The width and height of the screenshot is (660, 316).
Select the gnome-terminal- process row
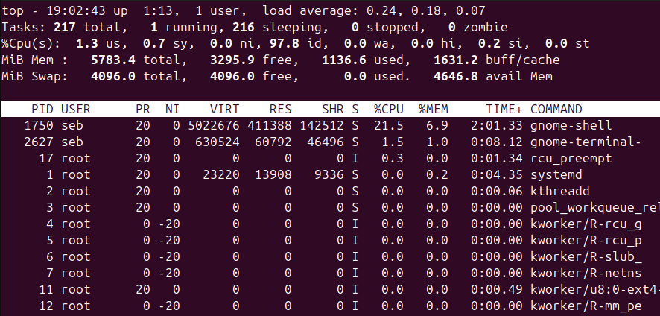coord(330,142)
